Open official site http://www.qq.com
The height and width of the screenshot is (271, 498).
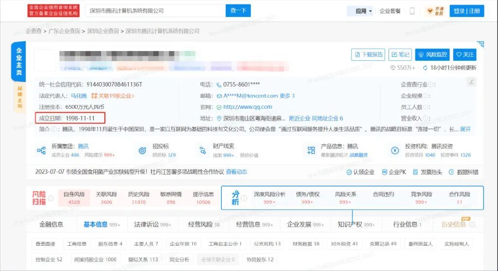coord(248,107)
